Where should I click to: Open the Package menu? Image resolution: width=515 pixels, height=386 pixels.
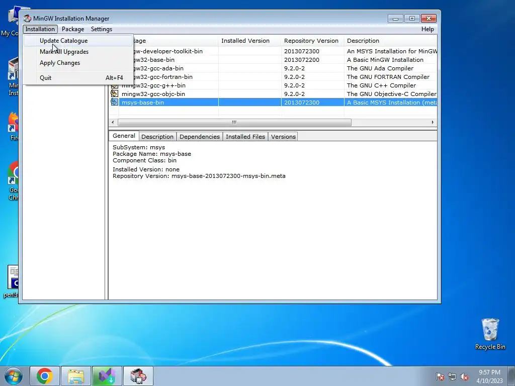click(73, 29)
